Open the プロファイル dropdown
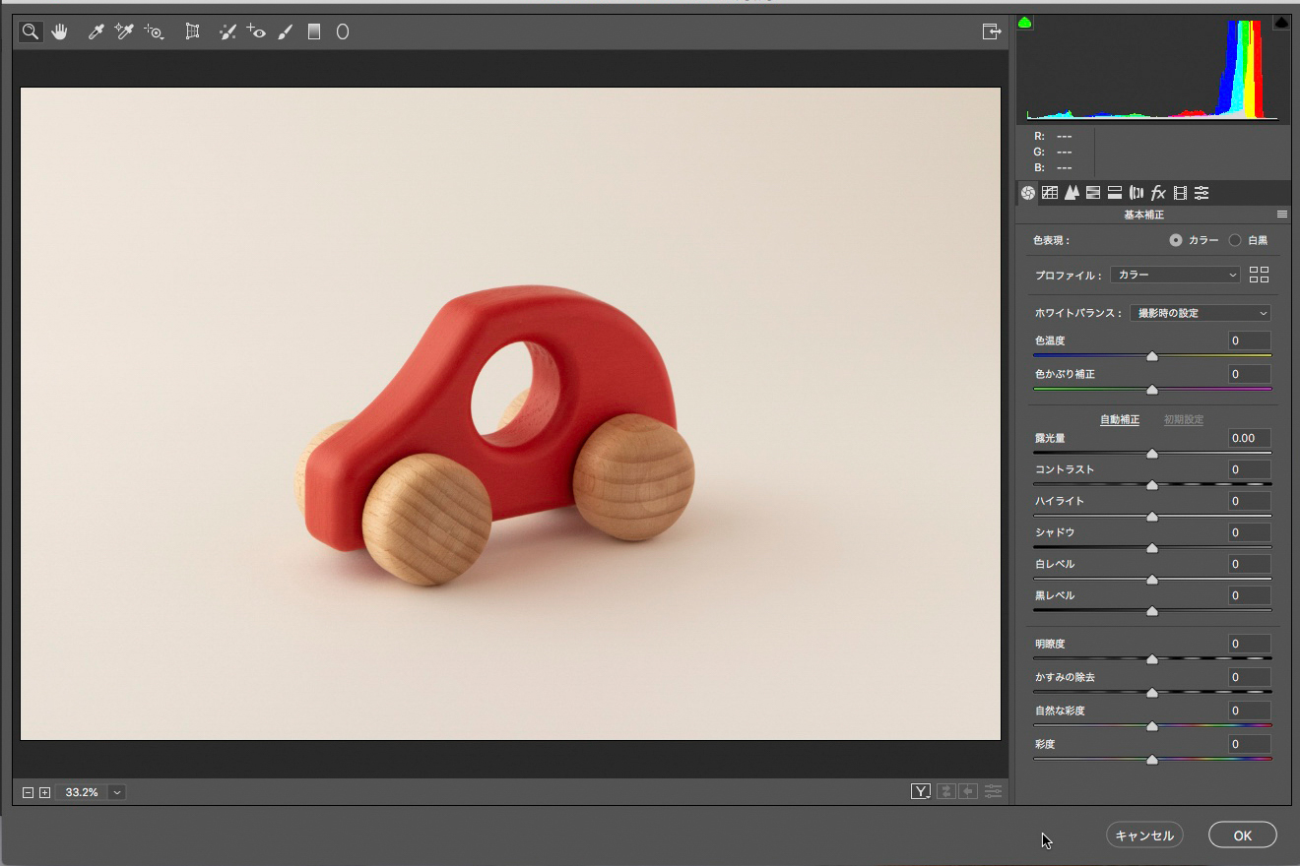Image resolution: width=1300 pixels, height=866 pixels. 1175,276
